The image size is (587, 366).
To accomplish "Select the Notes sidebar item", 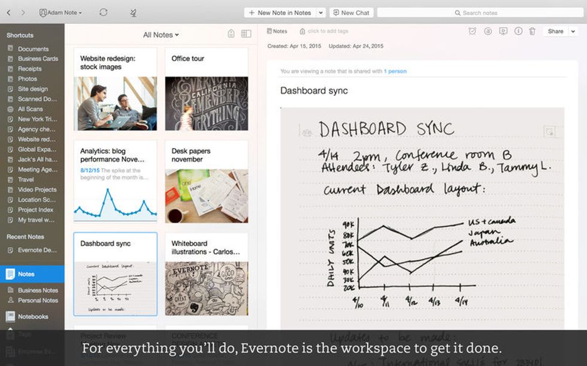I will click(x=32, y=274).
